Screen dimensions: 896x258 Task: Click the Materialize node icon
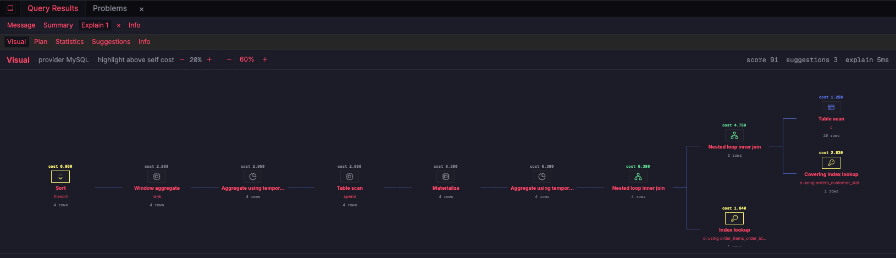446,177
